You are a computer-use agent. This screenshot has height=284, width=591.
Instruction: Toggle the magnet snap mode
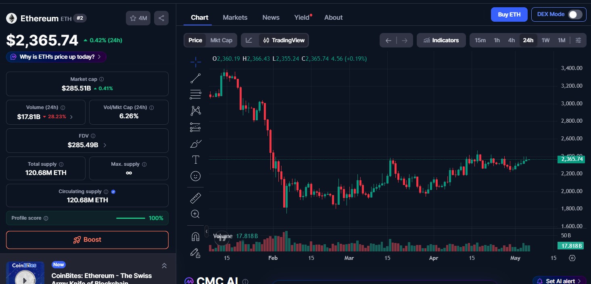tap(196, 237)
